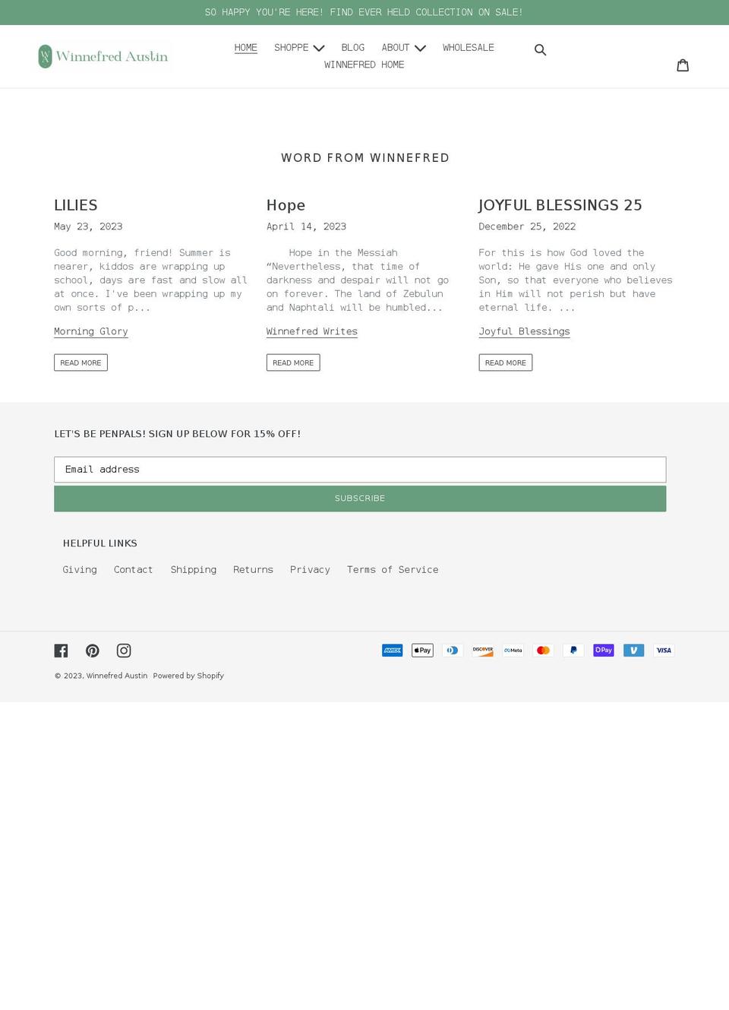The width and height of the screenshot is (729, 1010).
Task: Open the BLOG menu item
Action: pyautogui.click(x=353, y=48)
